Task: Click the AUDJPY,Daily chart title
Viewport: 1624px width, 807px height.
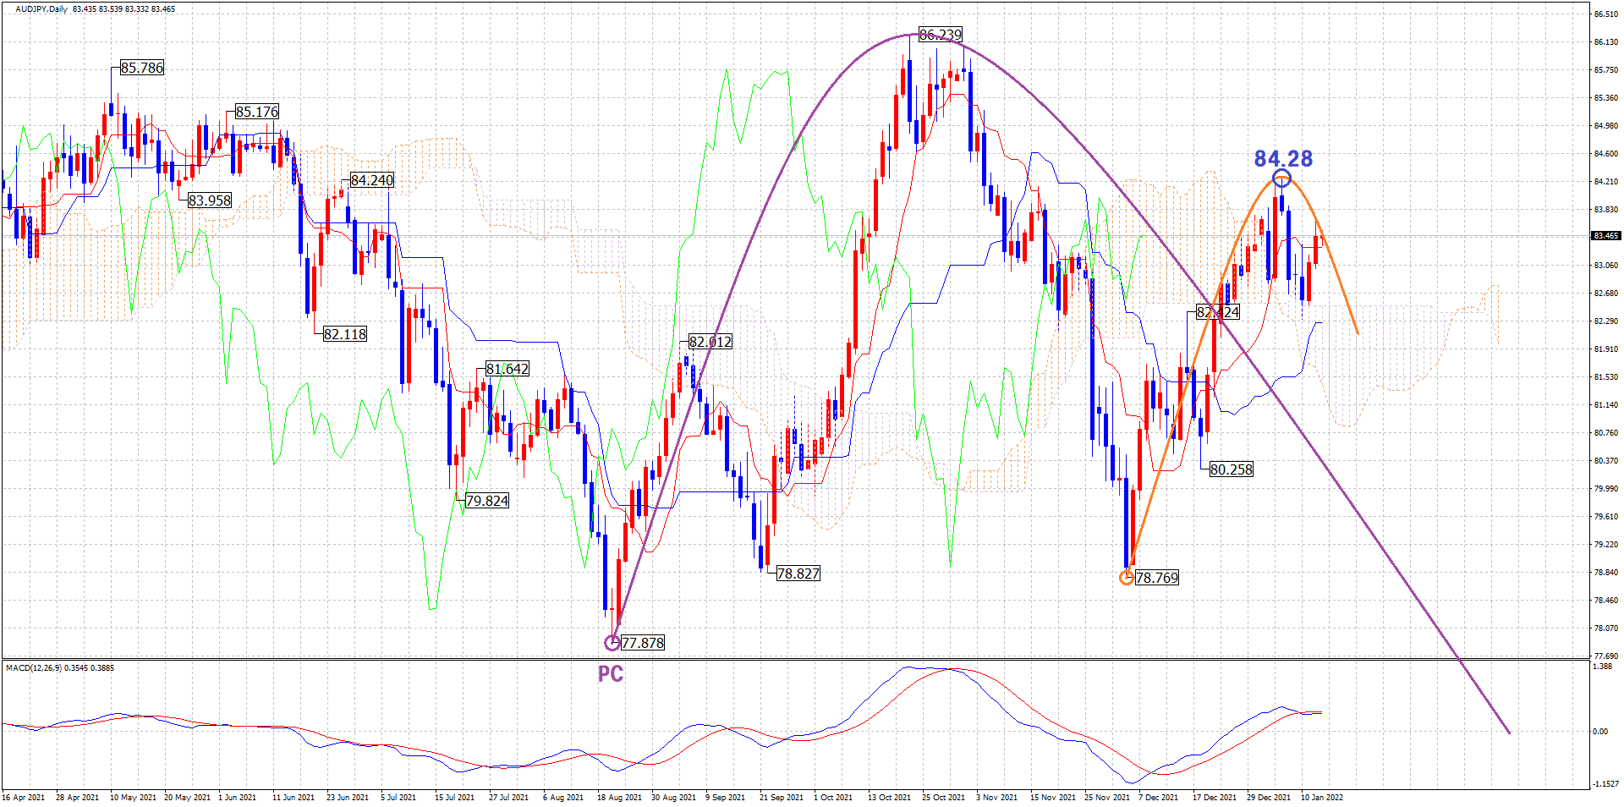Action: [41, 9]
